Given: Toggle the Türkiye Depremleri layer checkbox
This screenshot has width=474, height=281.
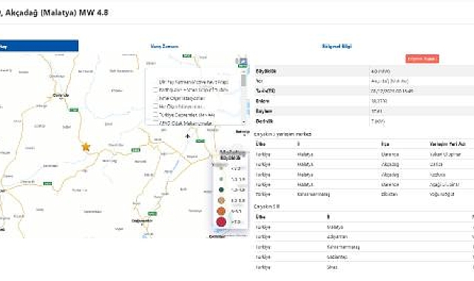Looking at the screenshot, I should click(x=155, y=115).
